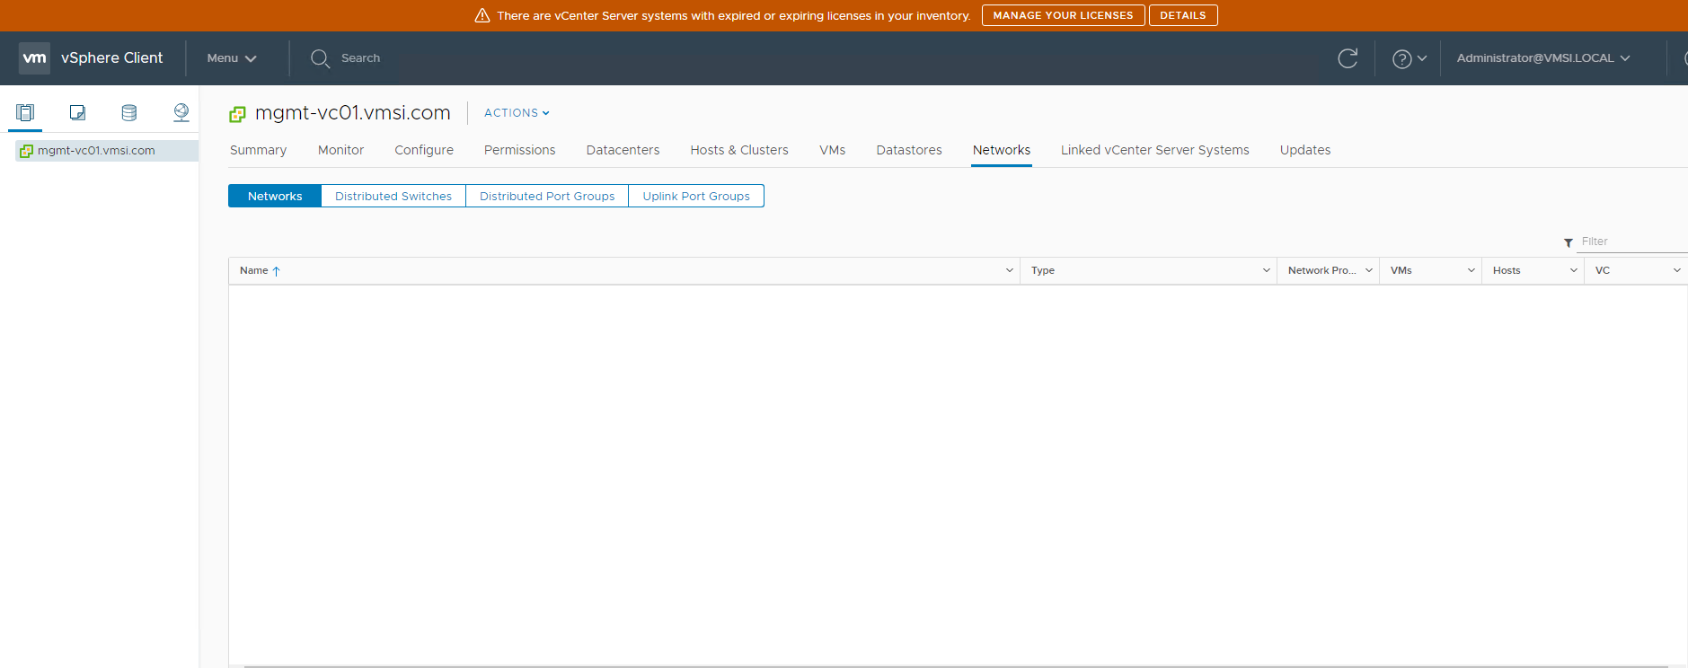Viewport: 1688px width, 668px height.
Task: Open the Networking inventory view icon
Action: [x=181, y=112]
